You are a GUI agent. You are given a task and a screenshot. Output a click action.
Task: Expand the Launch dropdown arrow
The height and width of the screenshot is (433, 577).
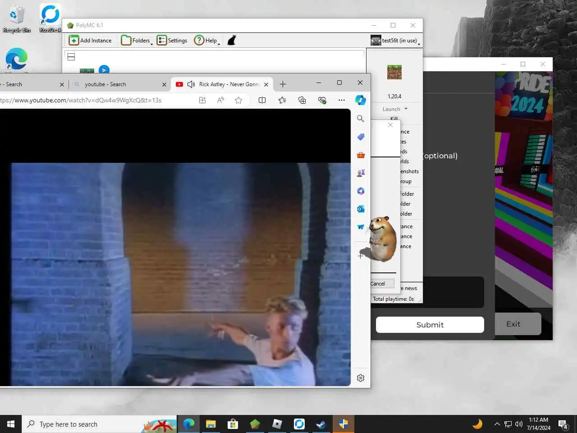tap(406, 109)
